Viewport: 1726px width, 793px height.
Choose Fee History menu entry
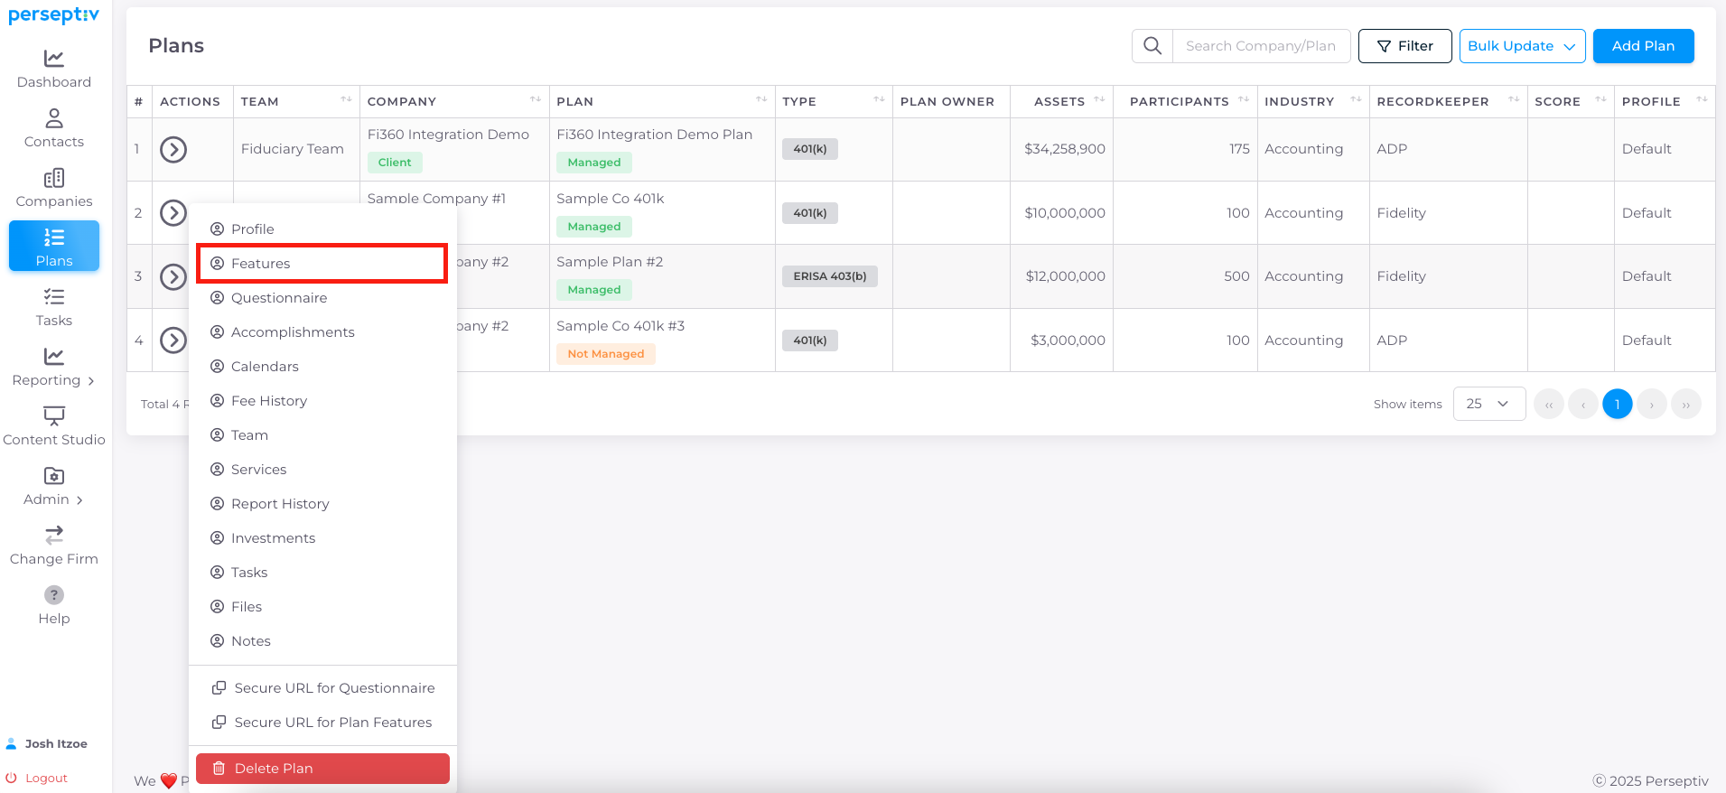[322, 401]
